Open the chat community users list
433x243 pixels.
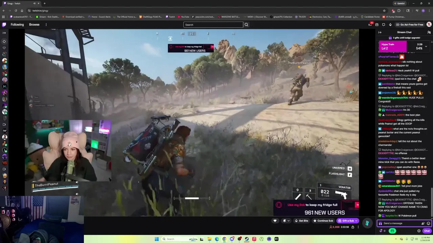(x=429, y=32)
